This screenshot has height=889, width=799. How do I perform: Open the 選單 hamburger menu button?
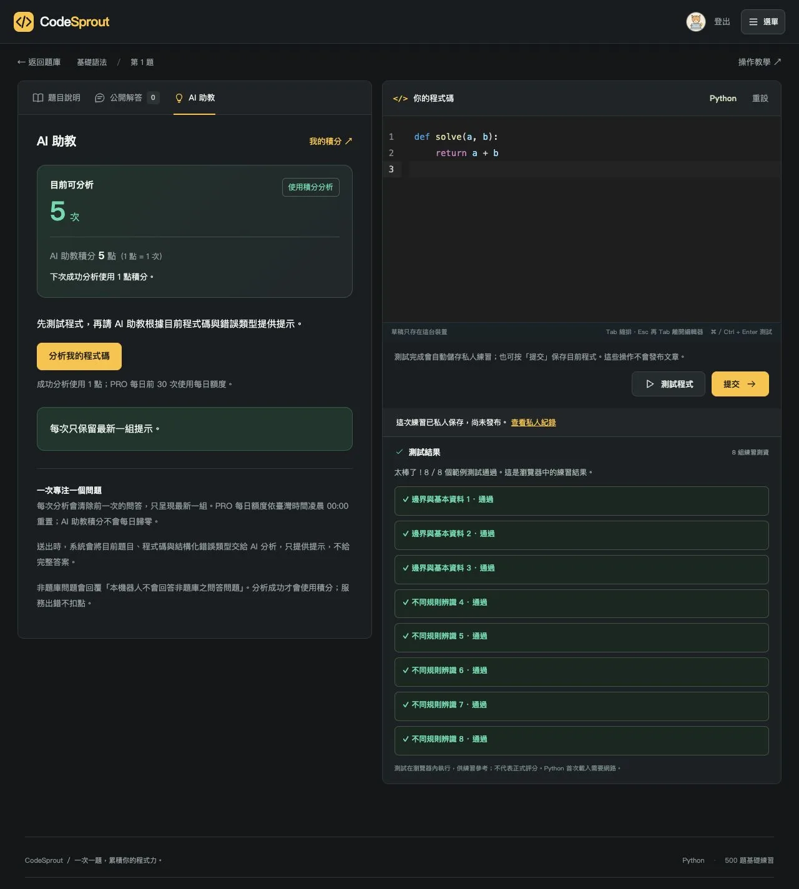click(x=763, y=22)
